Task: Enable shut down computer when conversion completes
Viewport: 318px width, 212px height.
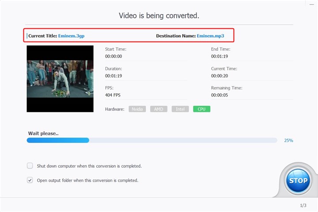Action: click(x=30, y=166)
